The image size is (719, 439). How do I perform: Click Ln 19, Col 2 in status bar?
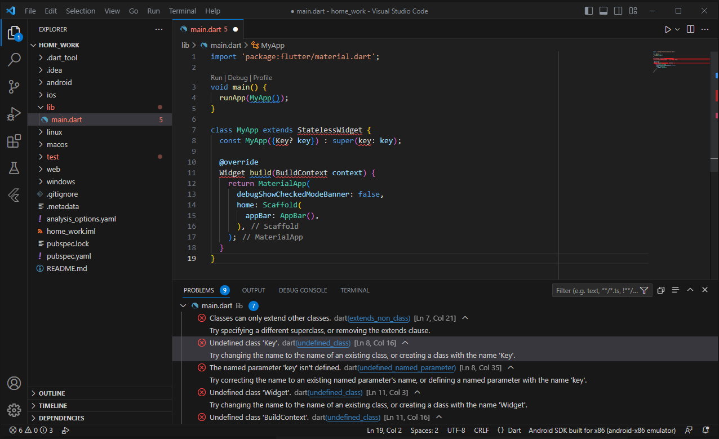click(384, 431)
